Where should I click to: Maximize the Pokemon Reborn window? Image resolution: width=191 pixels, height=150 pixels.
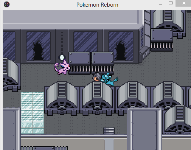pyautogui.click(x=171, y=3)
